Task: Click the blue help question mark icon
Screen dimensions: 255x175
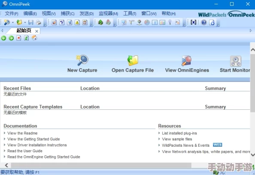Action: click(204, 22)
